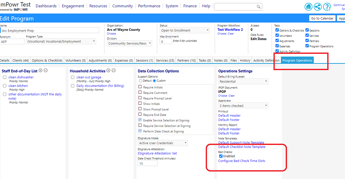
Task: Toggle Perform Date Check at Signing
Action: pos(140,131)
